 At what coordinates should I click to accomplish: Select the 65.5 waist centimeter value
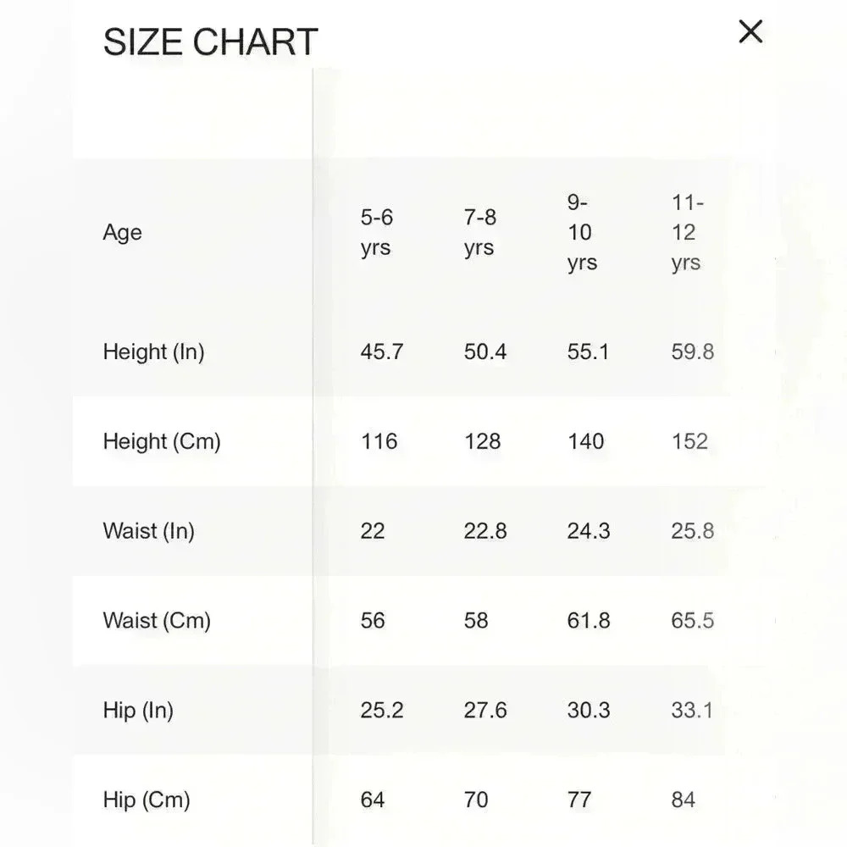692,621
